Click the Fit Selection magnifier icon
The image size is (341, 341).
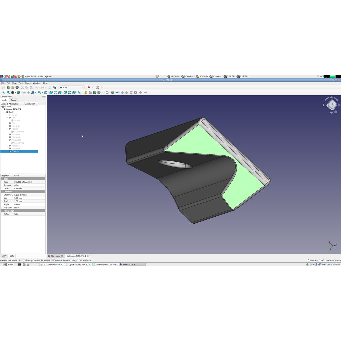point(8,93)
